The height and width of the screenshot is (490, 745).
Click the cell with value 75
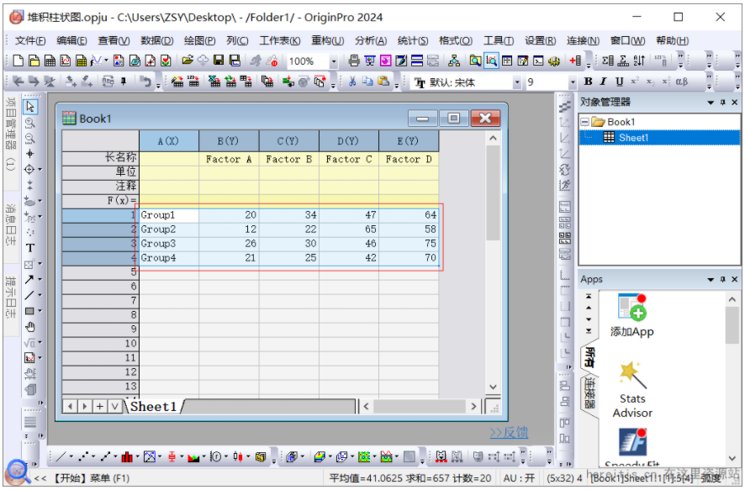pos(409,244)
